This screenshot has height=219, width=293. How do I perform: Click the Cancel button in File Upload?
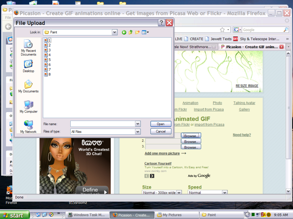[x=161, y=131]
